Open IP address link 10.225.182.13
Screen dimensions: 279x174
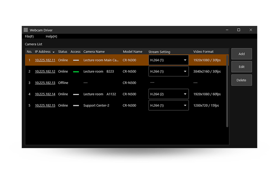tap(45, 83)
